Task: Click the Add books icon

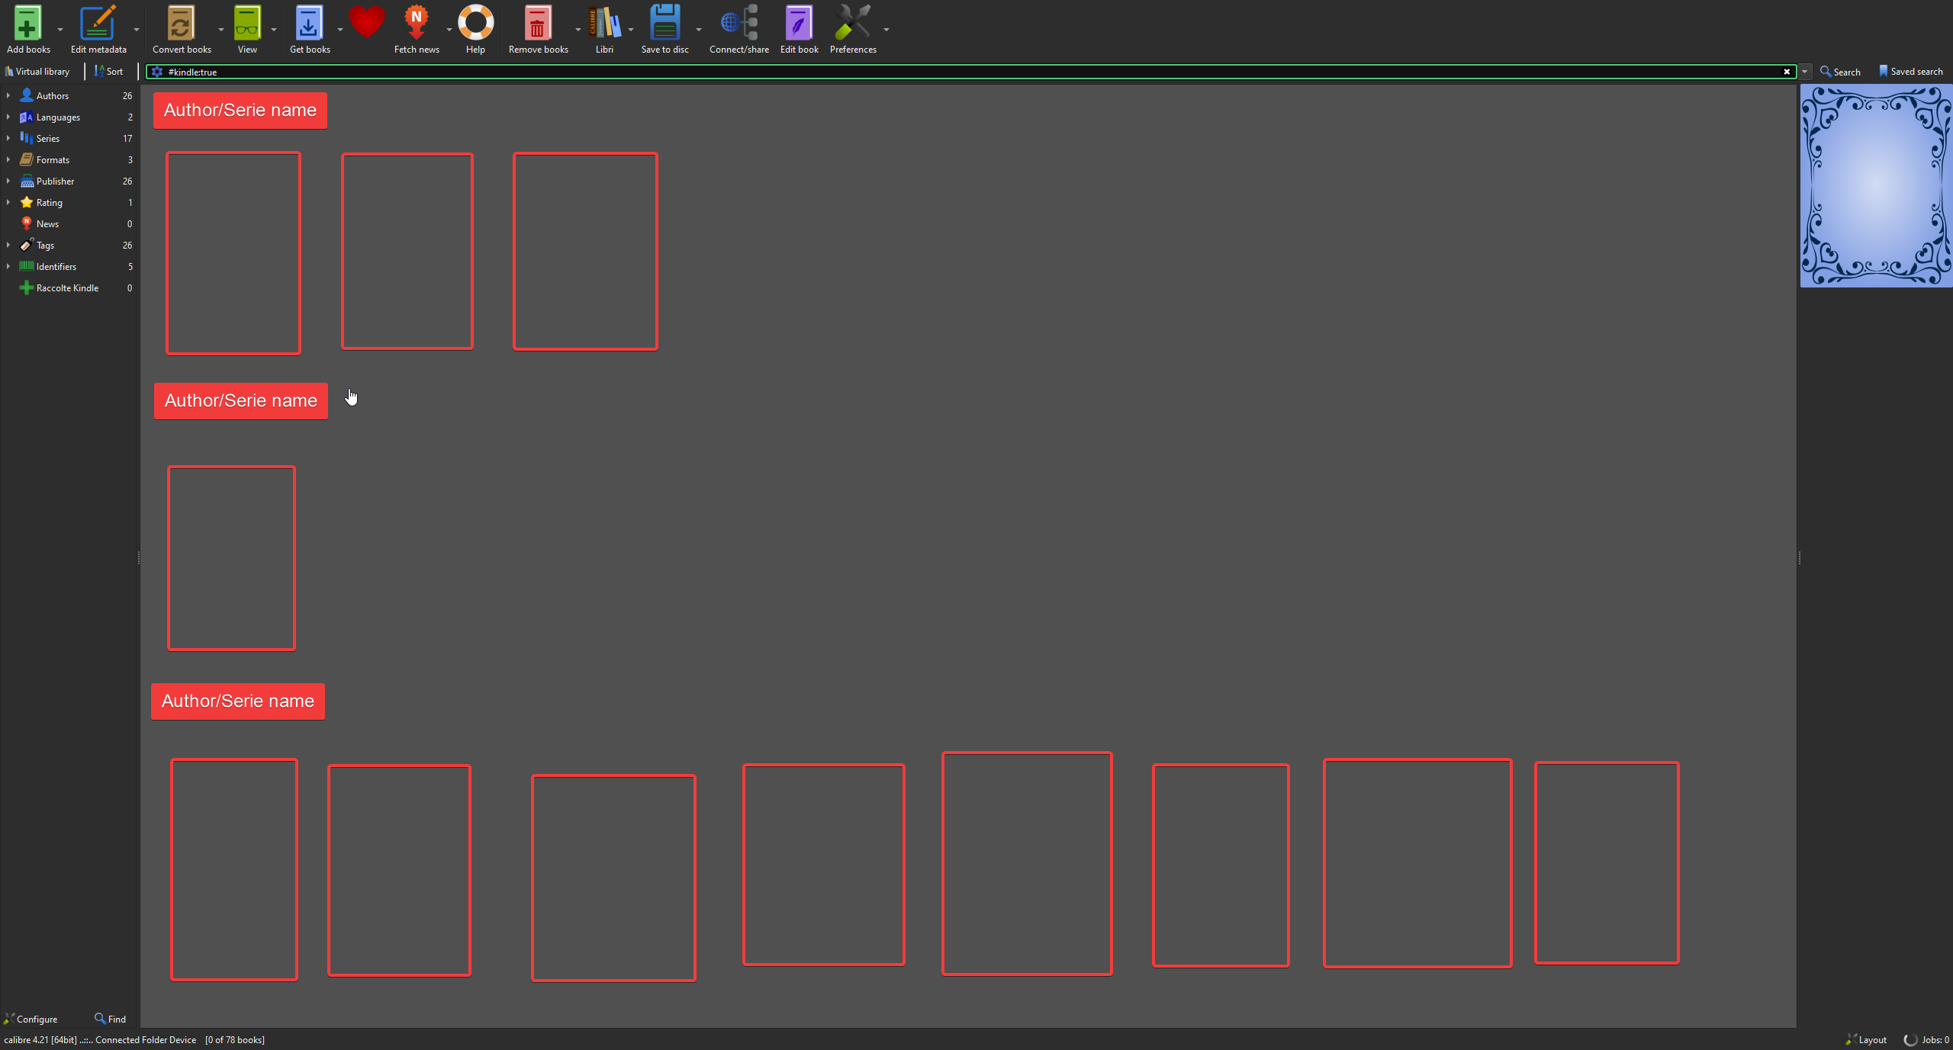Action: click(x=27, y=23)
